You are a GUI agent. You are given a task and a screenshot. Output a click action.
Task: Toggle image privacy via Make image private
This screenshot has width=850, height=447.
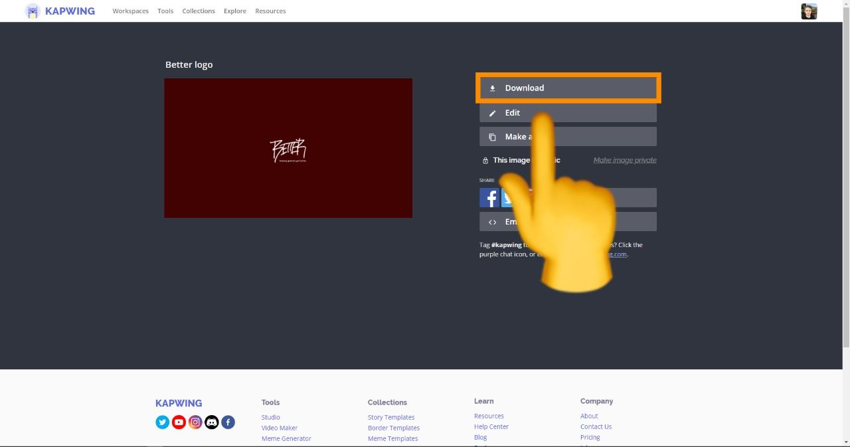point(624,160)
